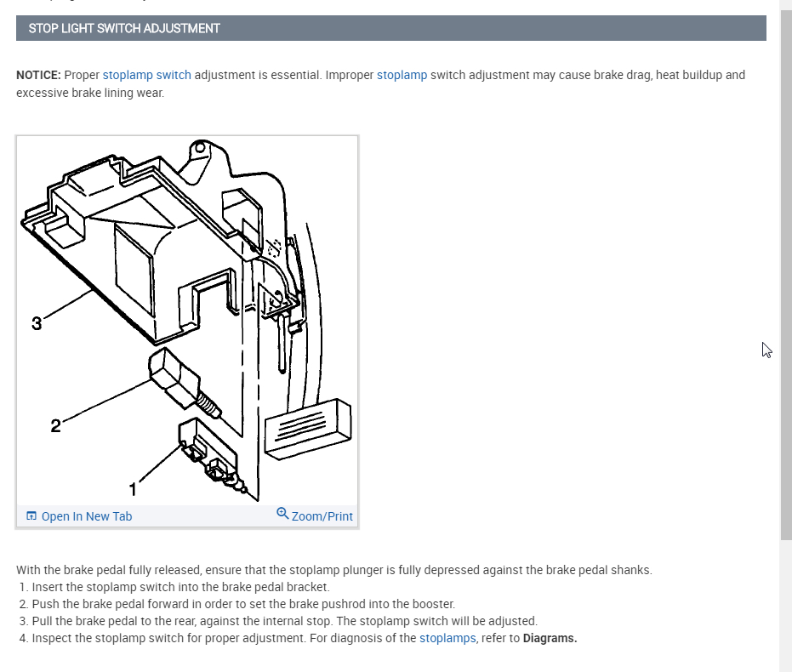Click the page vertical scrollbar thumb
Screen dimensions: 792x672
786,274
